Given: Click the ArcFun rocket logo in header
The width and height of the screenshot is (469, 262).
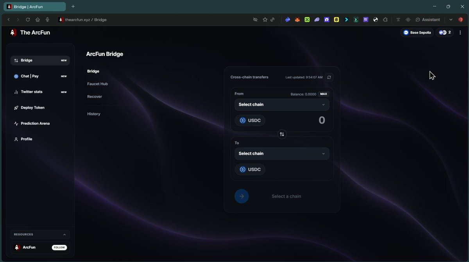Looking at the screenshot, I should [x=13, y=32].
